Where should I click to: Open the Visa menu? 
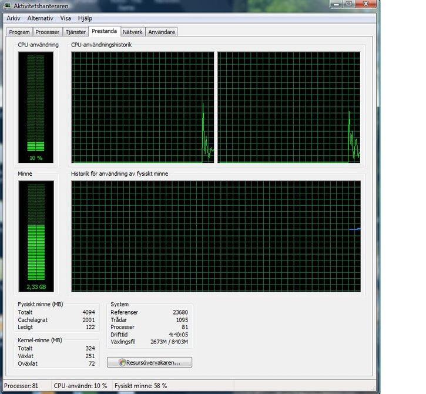[66, 18]
